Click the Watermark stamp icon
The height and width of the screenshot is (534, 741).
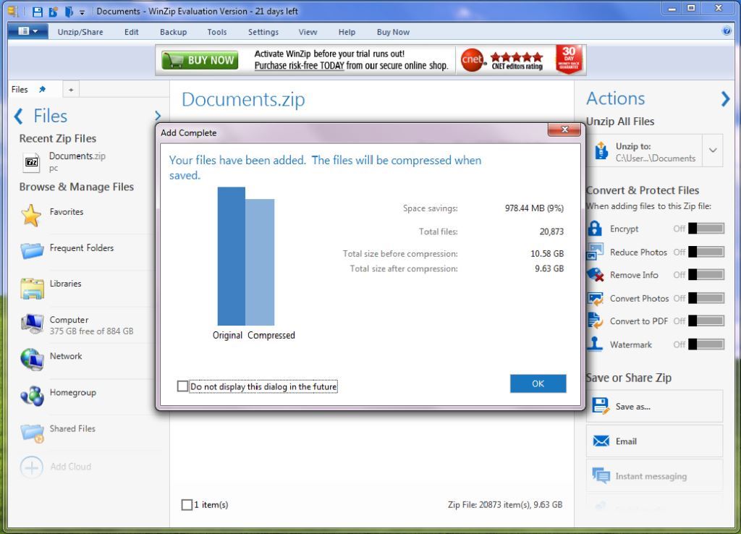[x=595, y=344]
